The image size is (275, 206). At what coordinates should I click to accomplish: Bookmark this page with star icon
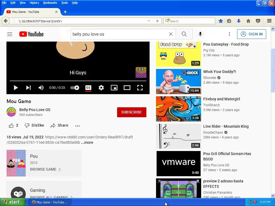click(221, 21)
